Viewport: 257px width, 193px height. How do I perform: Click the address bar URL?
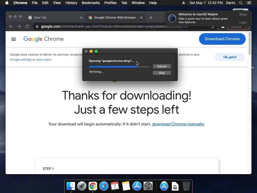pyautogui.click(x=114, y=26)
